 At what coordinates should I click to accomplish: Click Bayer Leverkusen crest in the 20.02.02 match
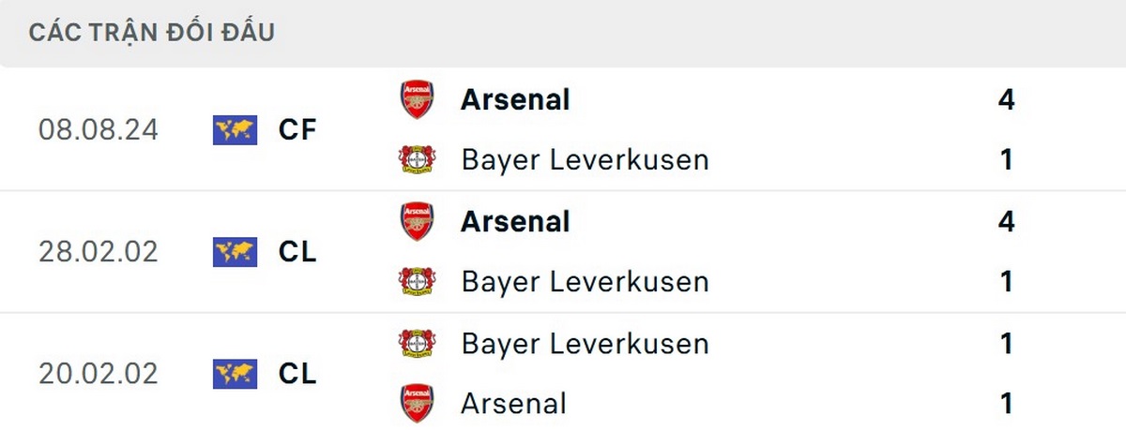(417, 344)
